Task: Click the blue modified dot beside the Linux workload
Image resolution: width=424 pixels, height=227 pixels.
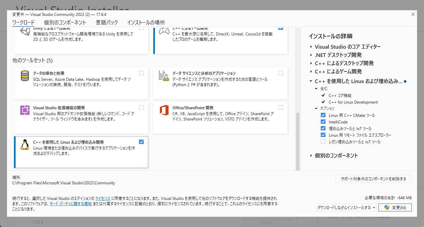Action: (x=405, y=81)
